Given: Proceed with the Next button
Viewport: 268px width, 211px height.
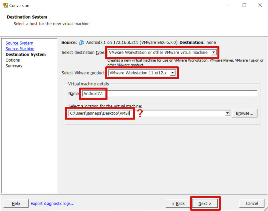Looking at the screenshot, I should pyautogui.click(x=205, y=203).
